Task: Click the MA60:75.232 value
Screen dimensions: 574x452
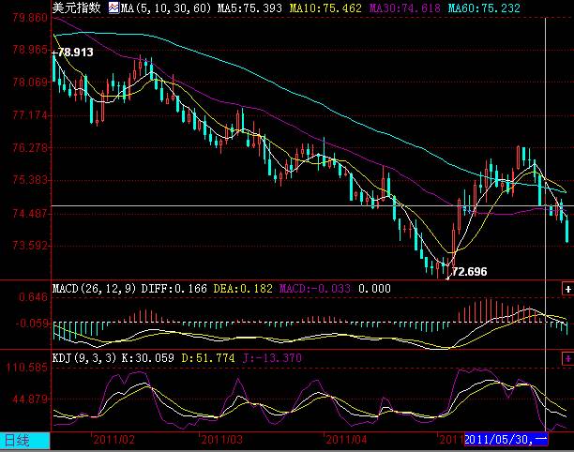Action: click(x=484, y=8)
